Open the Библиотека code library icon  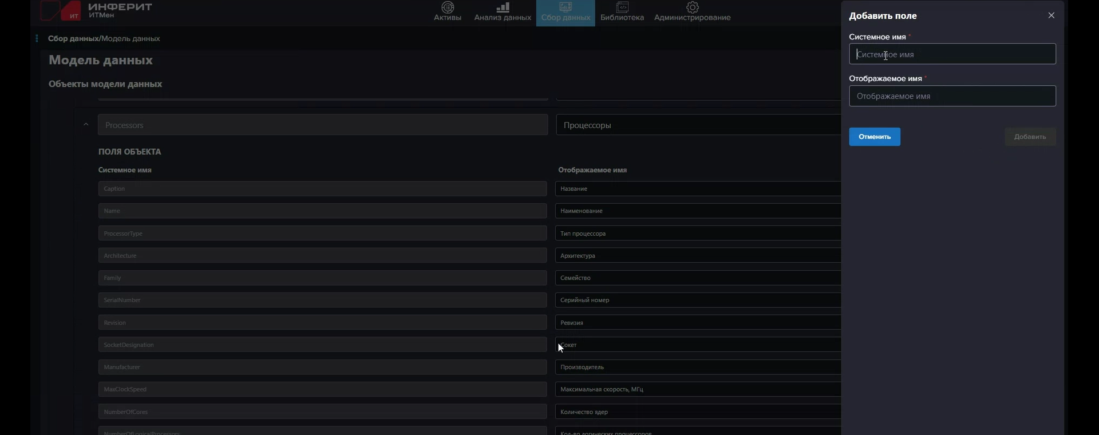[x=622, y=7]
